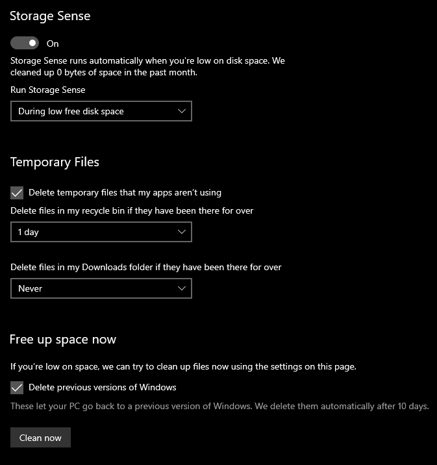The height and width of the screenshot is (465, 437).
Task: Click the "Delete previous versions of Windows" label text
Action: [103, 387]
